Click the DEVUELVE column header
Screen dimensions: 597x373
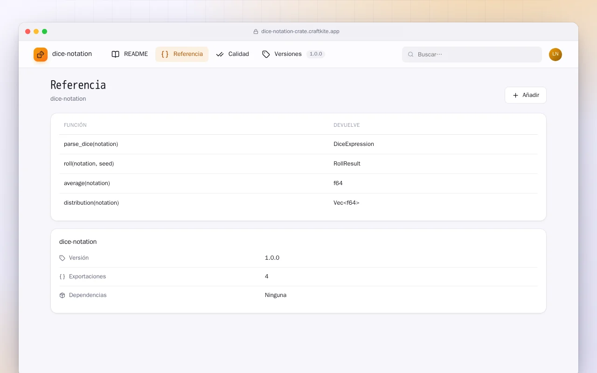click(347, 125)
